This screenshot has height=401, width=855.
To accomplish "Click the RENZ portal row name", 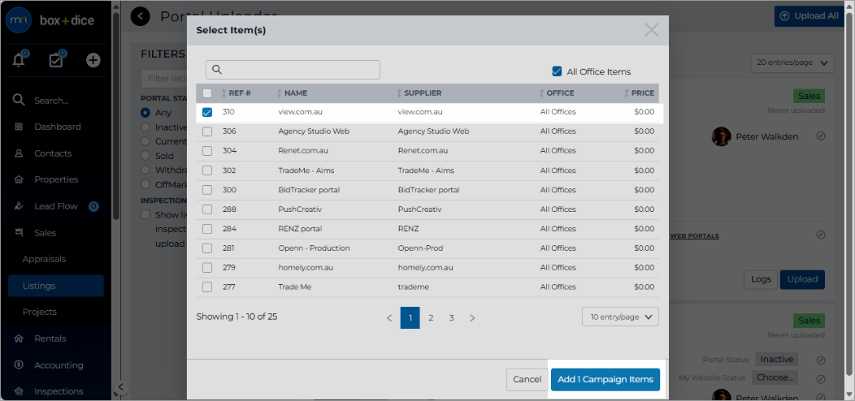I will (300, 229).
